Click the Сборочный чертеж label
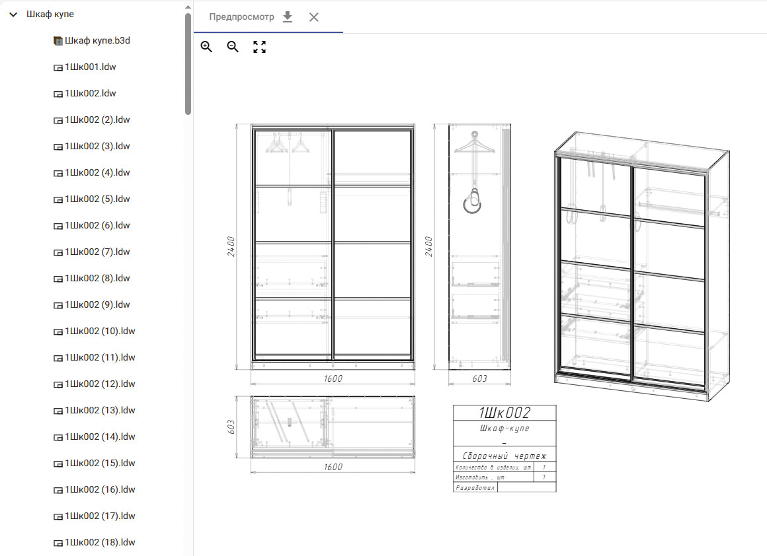This screenshot has width=767, height=556. [505, 456]
